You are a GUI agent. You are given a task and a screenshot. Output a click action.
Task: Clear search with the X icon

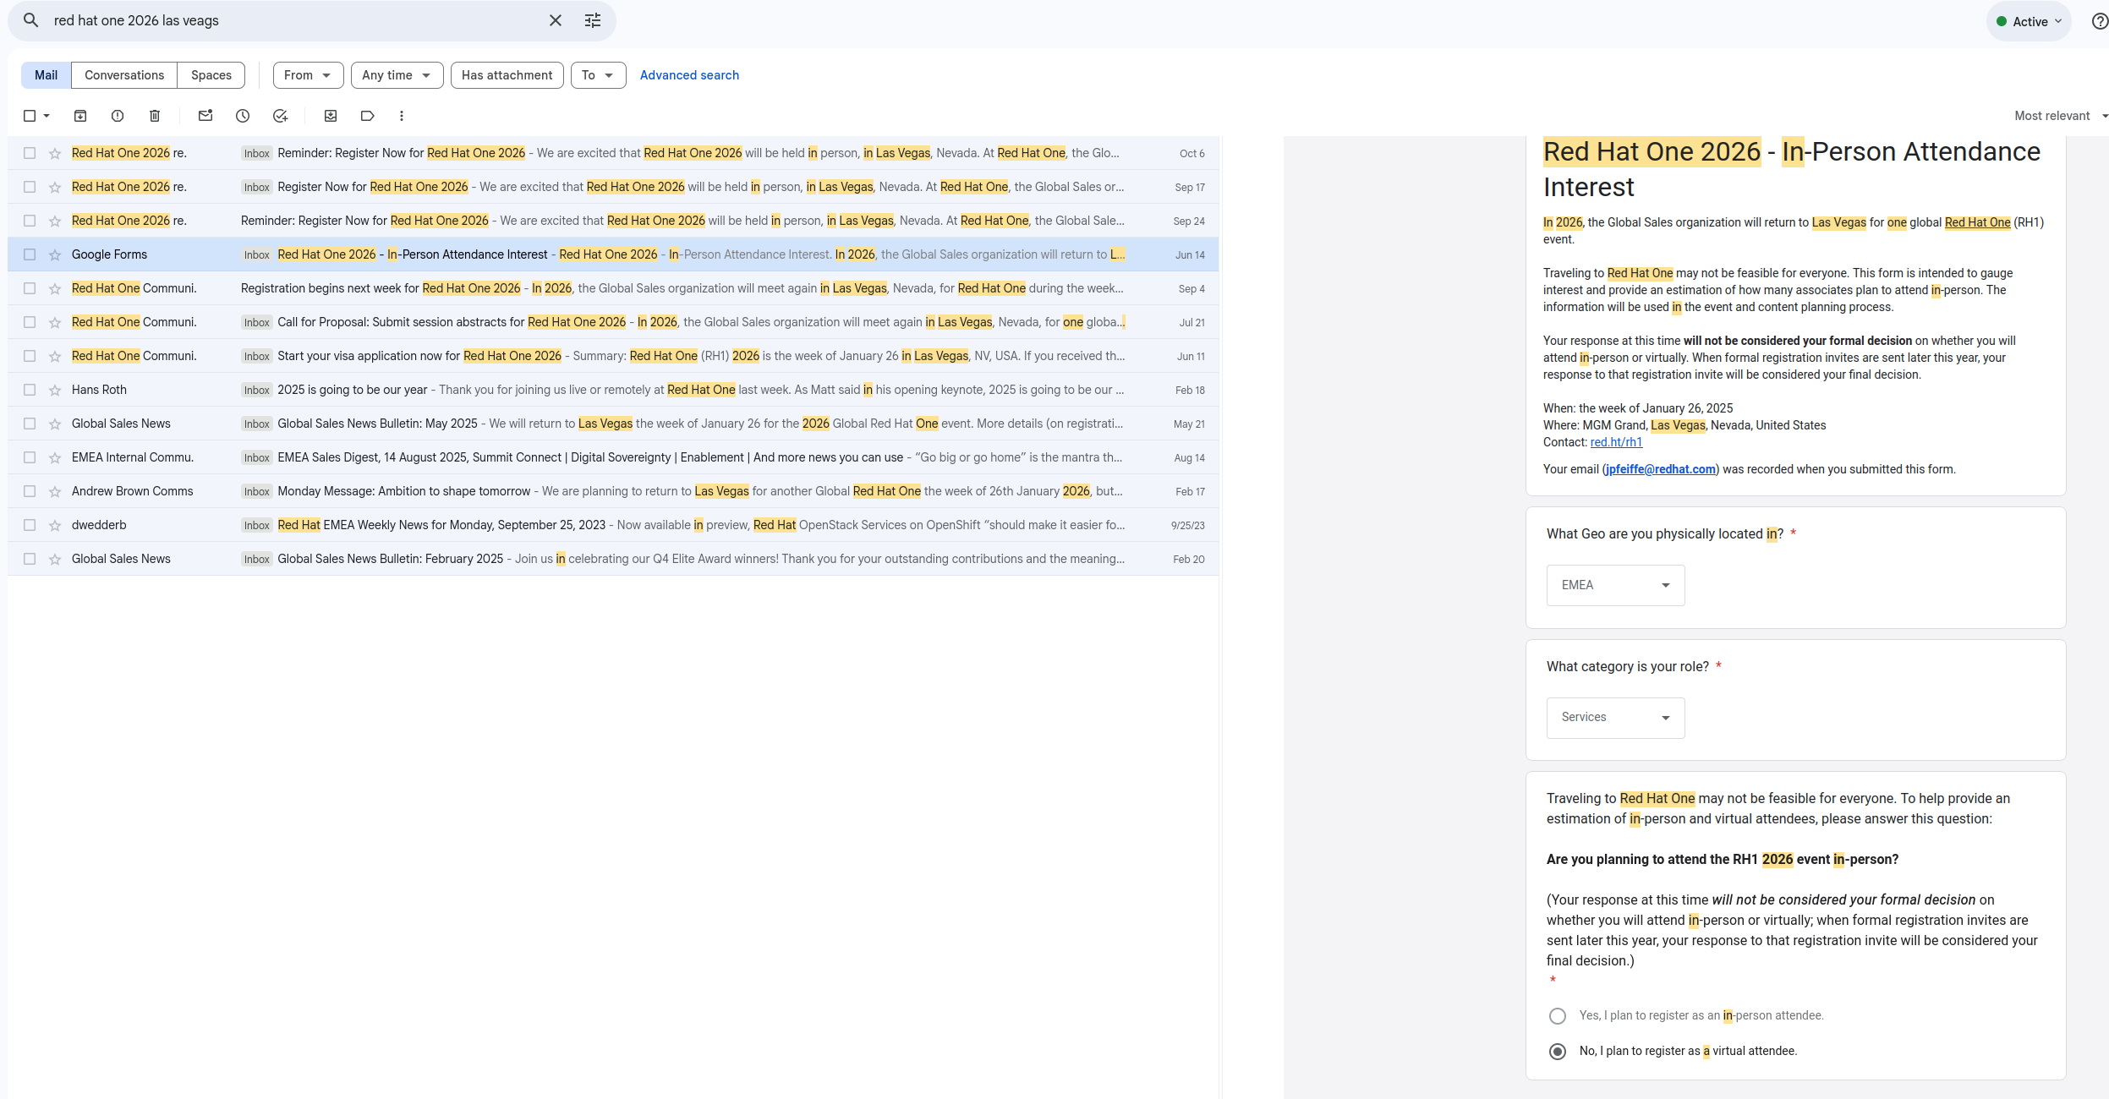[556, 20]
